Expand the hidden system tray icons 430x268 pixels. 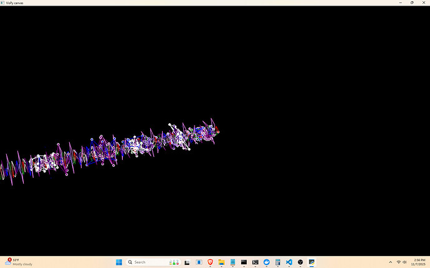click(x=390, y=262)
